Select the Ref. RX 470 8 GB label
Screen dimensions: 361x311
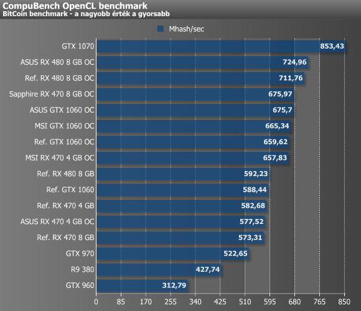point(65,238)
